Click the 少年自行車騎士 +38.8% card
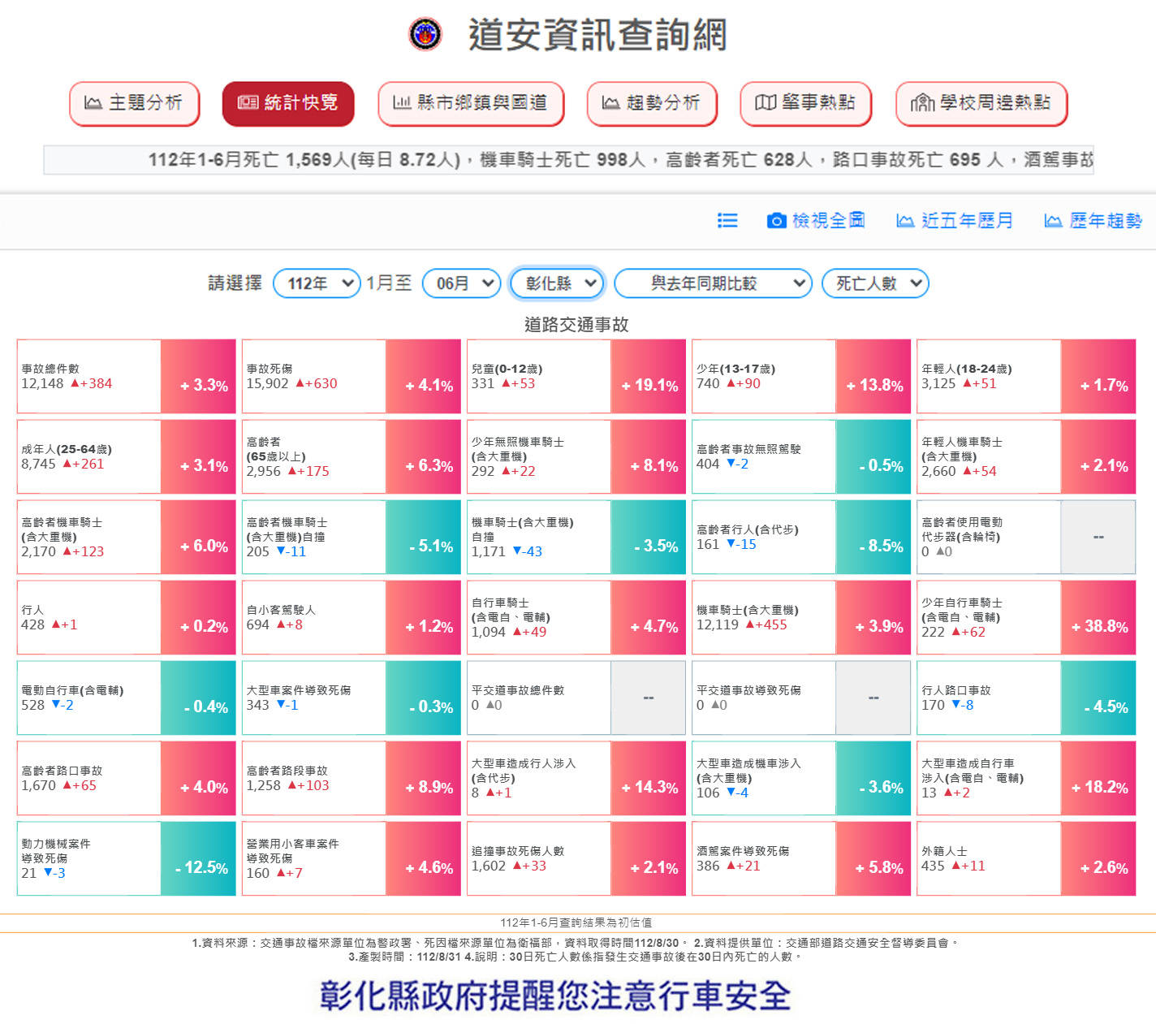The width and height of the screenshot is (1156, 1024). click(1026, 618)
